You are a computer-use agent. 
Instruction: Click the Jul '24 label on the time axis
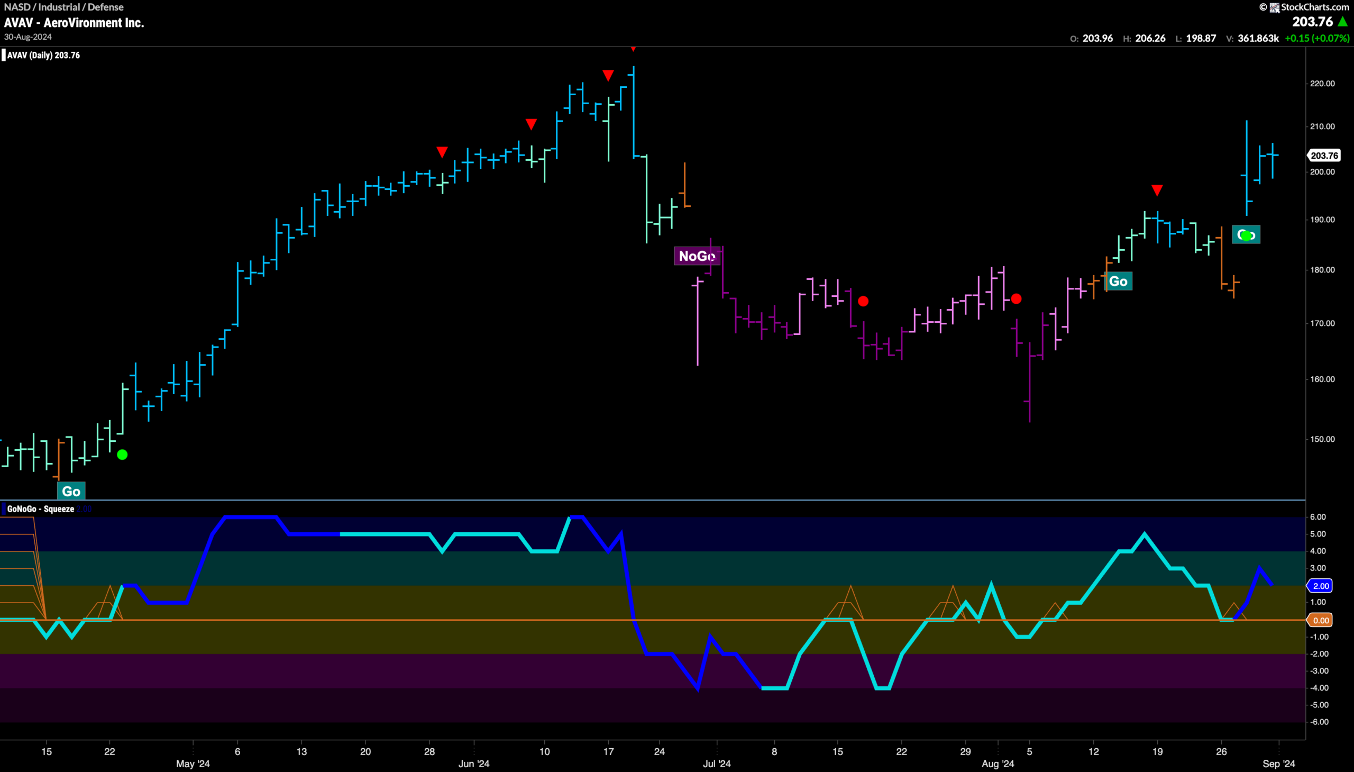coord(717,764)
